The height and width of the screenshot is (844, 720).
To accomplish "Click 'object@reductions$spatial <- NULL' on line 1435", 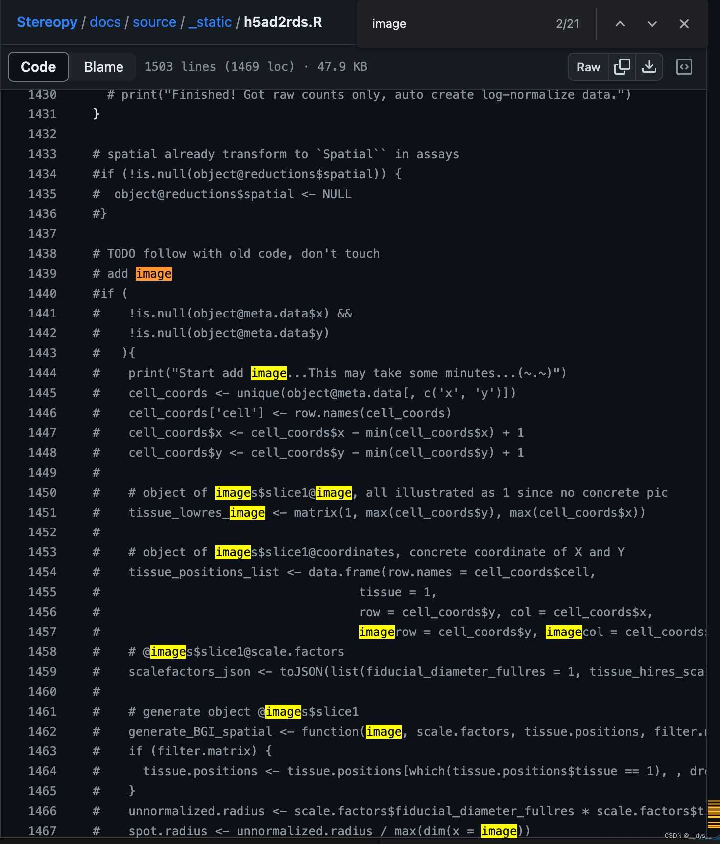I will 233,194.
